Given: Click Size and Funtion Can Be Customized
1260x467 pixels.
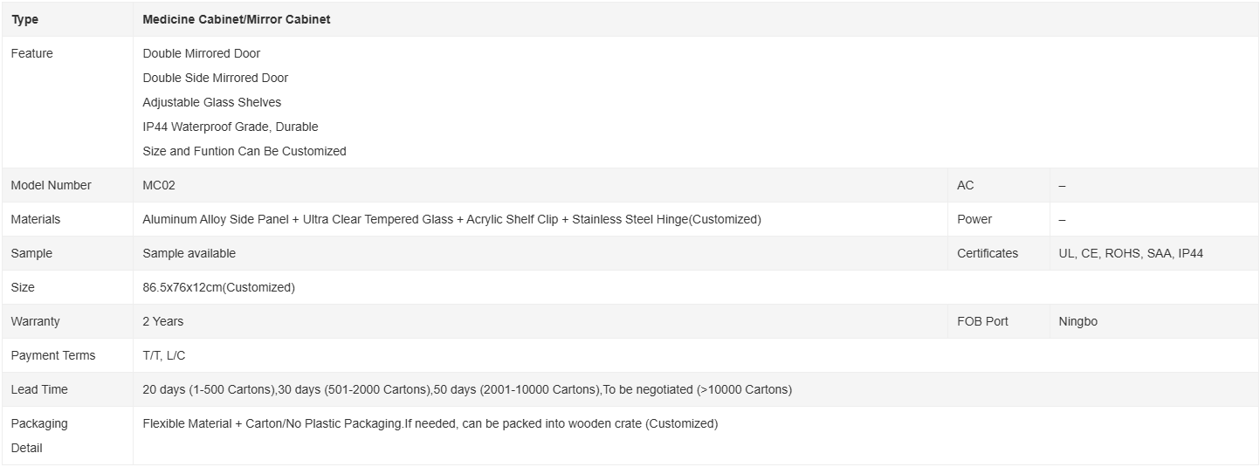Looking at the screenshot, I should click(244, 151).
